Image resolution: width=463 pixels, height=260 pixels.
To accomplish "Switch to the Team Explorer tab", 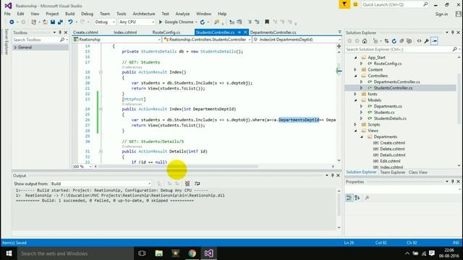I will pyautogui.click(x=393, y=172).
